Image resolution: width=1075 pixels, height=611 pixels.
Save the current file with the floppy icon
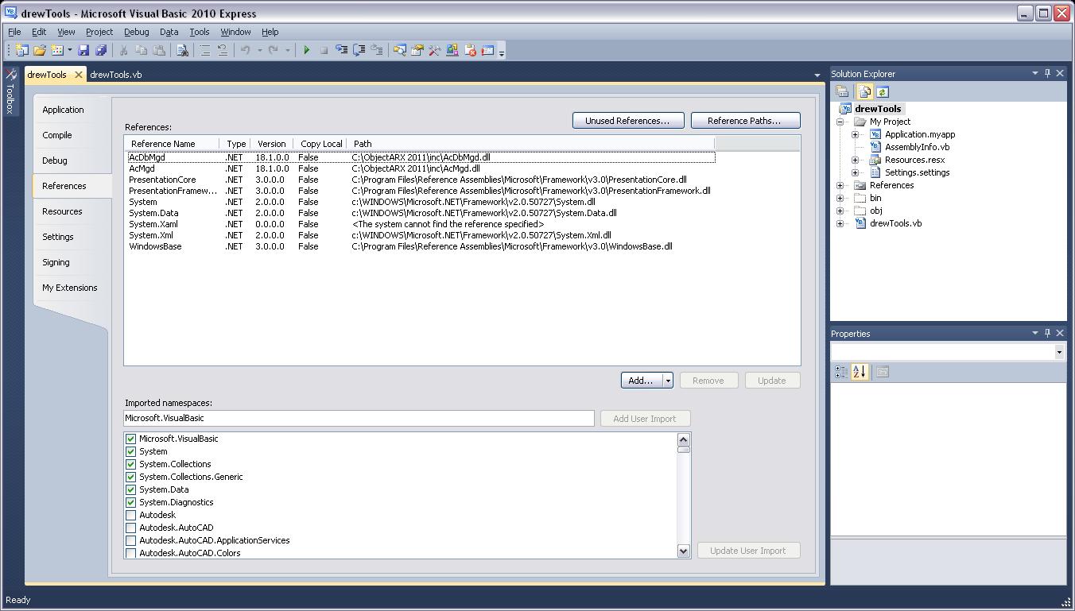pos(83,50)
